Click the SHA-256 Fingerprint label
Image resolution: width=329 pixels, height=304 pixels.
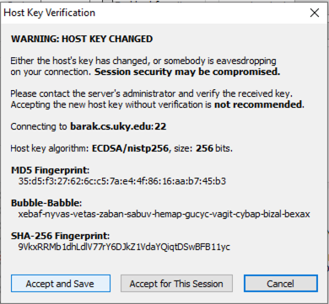click(60, 236)
